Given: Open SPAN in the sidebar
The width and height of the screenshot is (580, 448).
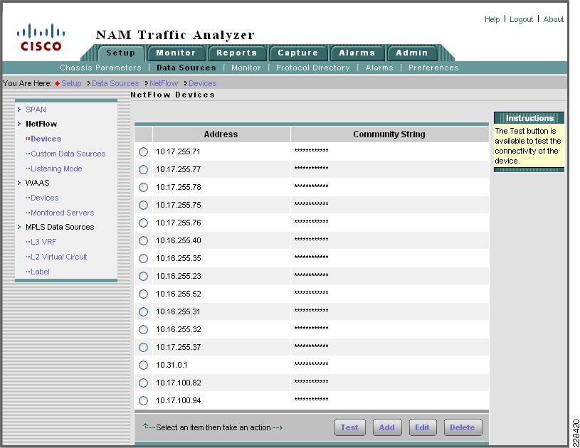Looking at the screenshot, I should [x=36, y=110].
